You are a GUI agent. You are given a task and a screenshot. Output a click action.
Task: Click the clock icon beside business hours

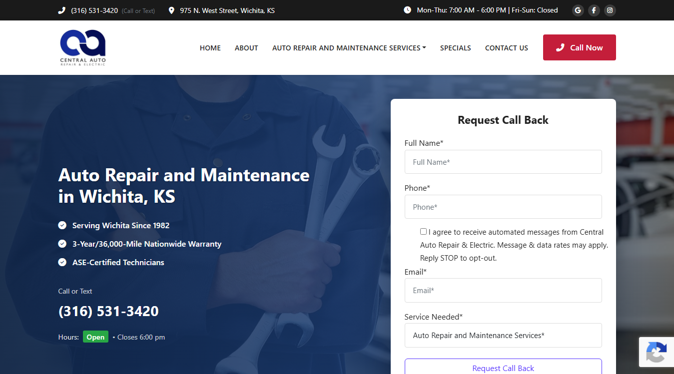click(407, 10)
